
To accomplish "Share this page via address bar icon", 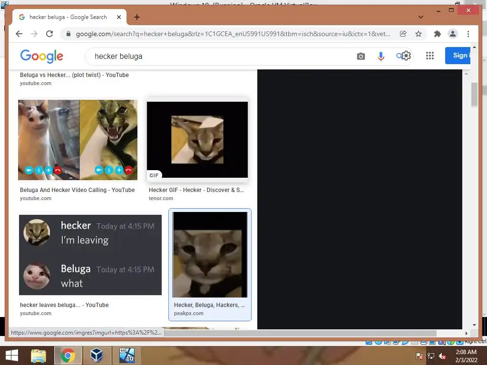I will point(403,34).
